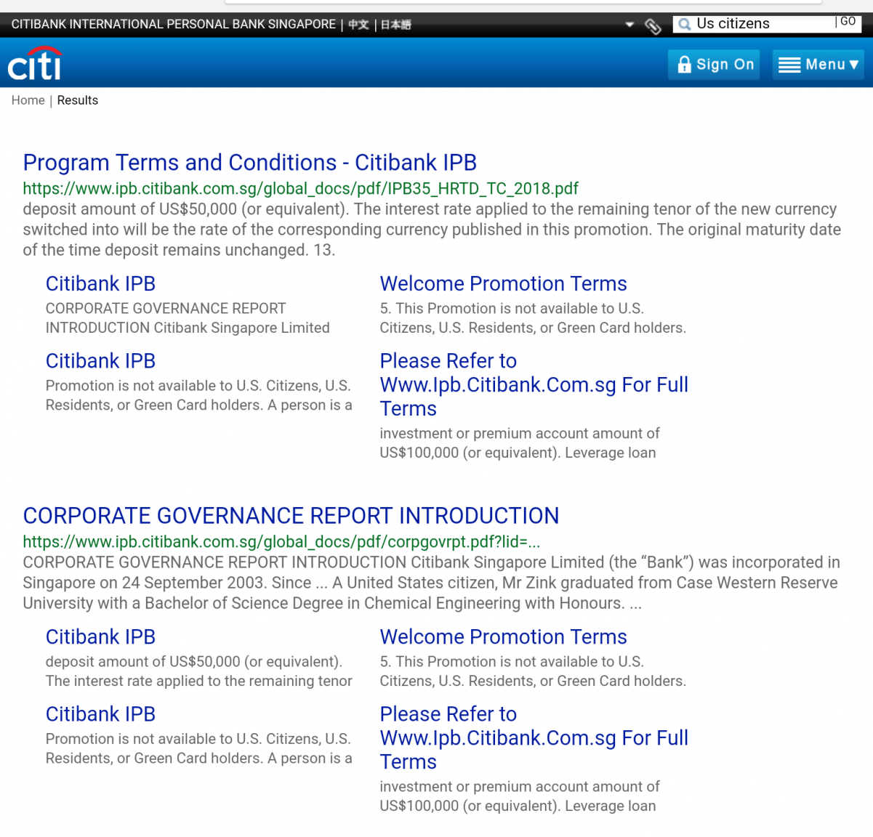Open second Welcome Promotion Terms link
This screenshot has height=837, width=873.
(503, 637)
